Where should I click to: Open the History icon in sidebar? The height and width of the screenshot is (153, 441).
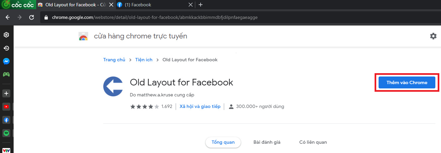(6, 48)
